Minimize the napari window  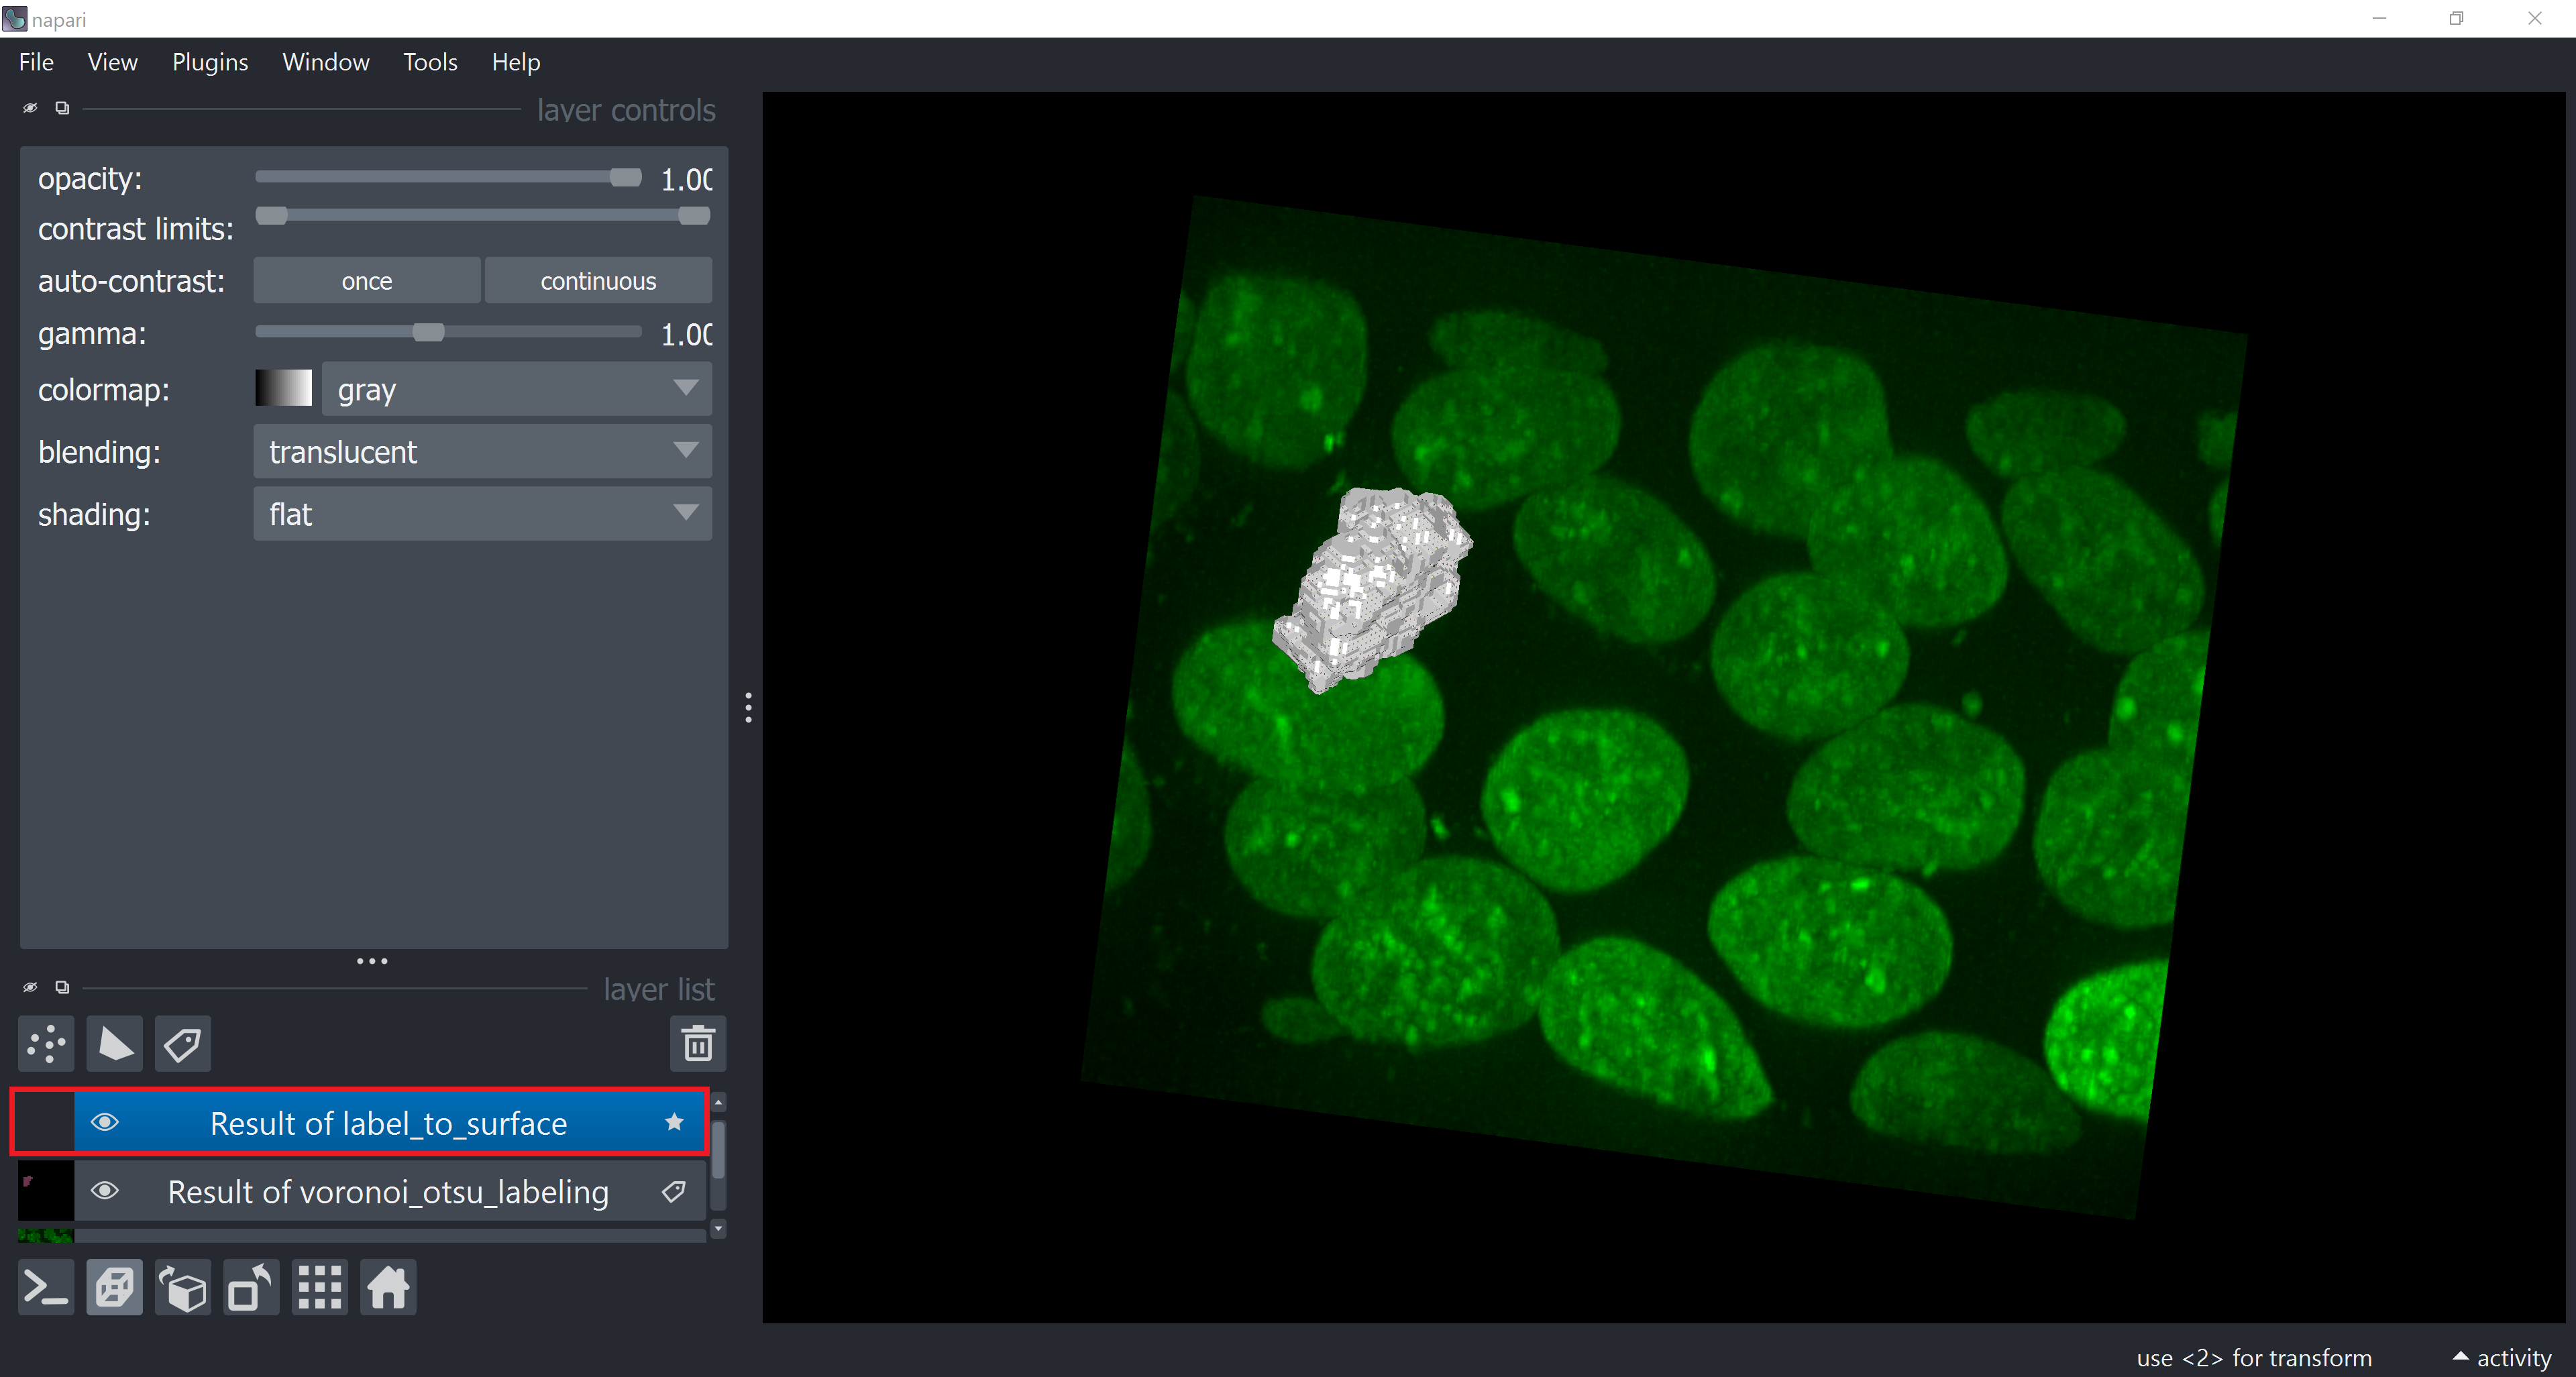point(2379,18)
